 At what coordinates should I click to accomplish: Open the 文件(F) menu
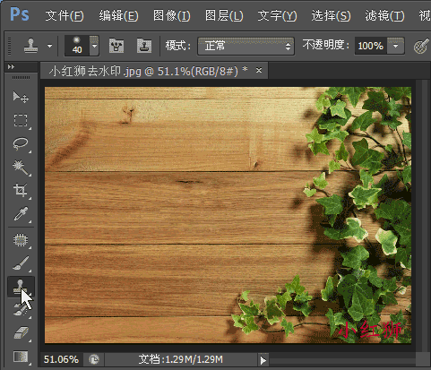65,15
